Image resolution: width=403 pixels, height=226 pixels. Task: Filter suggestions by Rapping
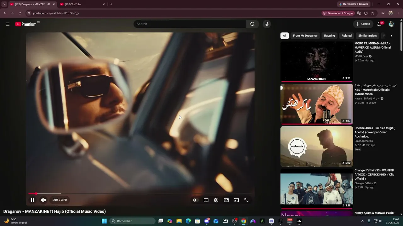click(x=329, y=36)
